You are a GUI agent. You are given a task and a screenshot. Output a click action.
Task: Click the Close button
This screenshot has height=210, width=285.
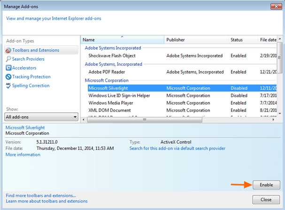coord(266,200)
